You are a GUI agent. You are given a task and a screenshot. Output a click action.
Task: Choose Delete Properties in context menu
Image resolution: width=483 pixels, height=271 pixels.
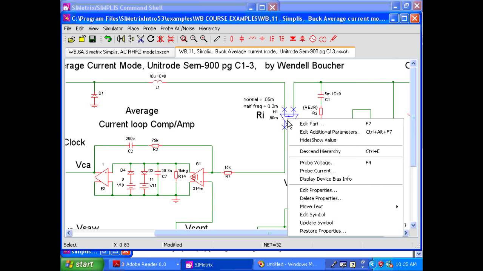(x=346, y=198)
